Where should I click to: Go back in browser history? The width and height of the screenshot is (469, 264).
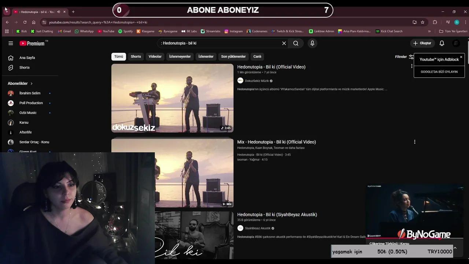[x=7, y=22]
